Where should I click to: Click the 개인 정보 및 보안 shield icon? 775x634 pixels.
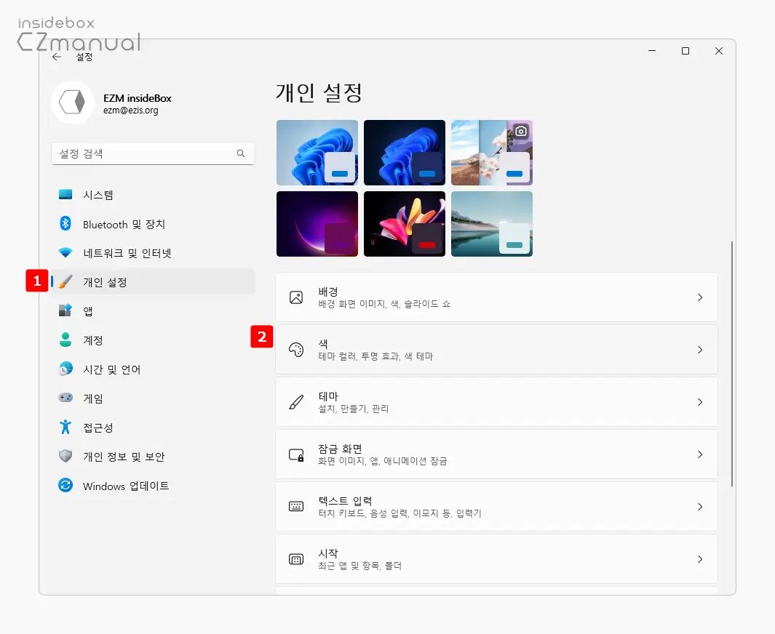click(65, 457)
